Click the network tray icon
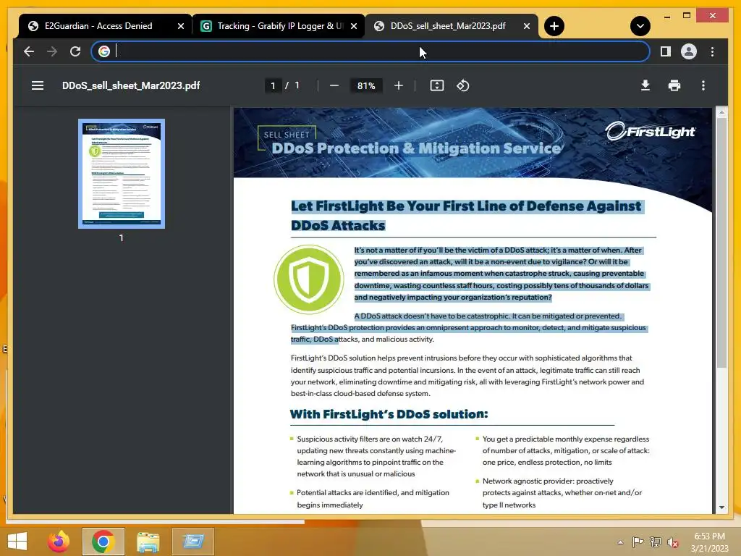Viewport: 741px width, 556px height. pos(656,542)
